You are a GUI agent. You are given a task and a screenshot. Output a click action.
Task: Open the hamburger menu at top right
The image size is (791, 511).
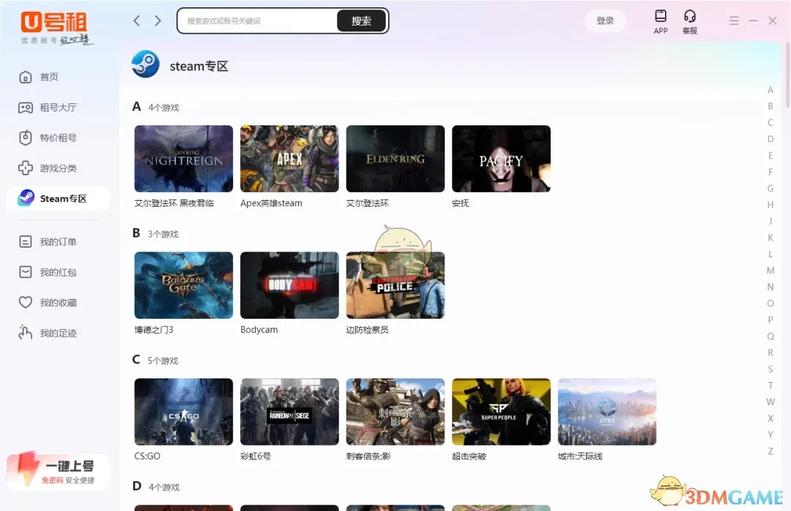pos(734,21)
